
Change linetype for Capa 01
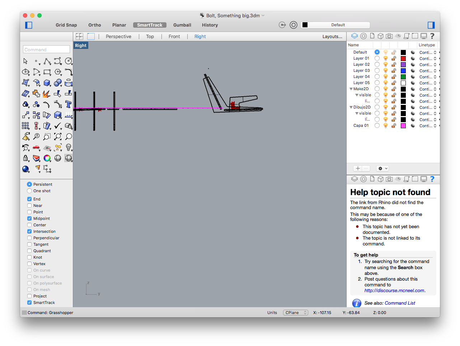[x=428, y=125]
